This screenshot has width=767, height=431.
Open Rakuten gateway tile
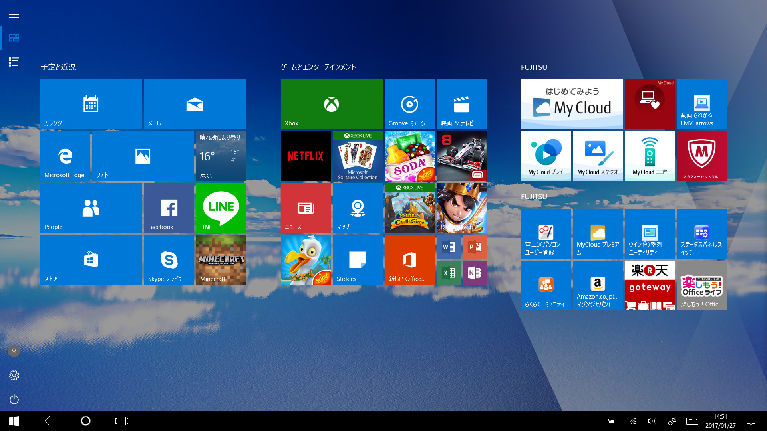pos(650,285)
